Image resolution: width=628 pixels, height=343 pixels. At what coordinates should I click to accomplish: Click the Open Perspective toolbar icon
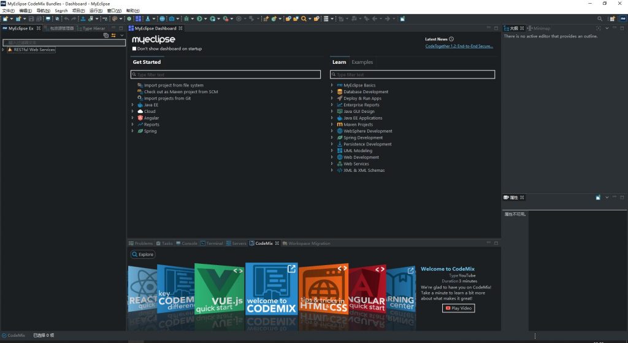click(x=612, y=19)
